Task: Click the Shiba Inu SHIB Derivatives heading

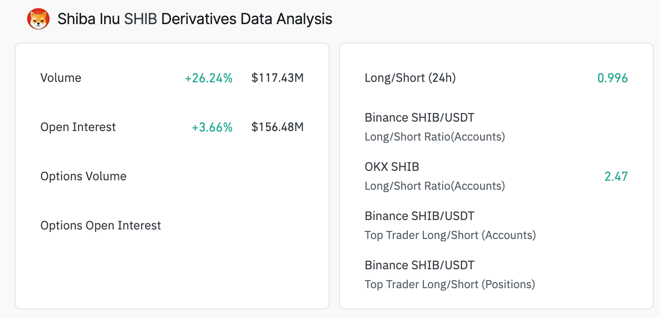Action: (x=195, y=19)
